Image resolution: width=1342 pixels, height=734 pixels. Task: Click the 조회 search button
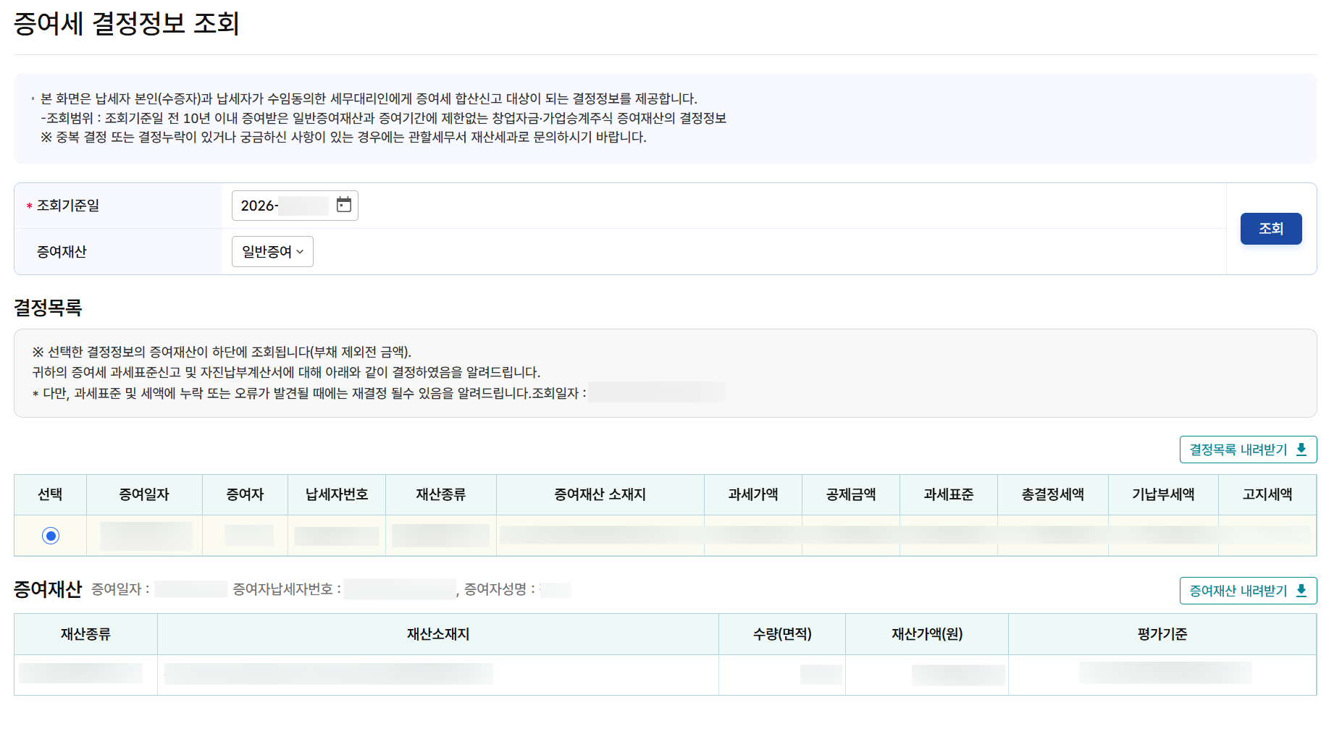pos(1271,229)
